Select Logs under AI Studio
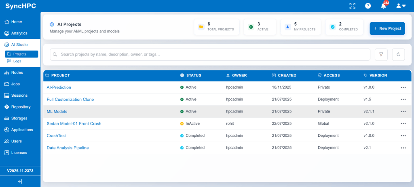The height and width of the screenshot is (187, 414). pos(17,61)
